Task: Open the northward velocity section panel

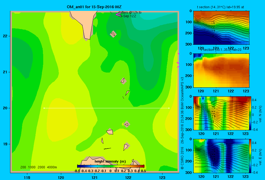Action: 221,113
